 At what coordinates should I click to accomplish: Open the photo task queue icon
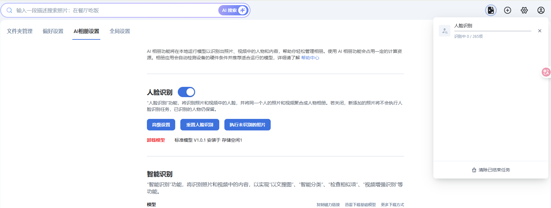491,10
